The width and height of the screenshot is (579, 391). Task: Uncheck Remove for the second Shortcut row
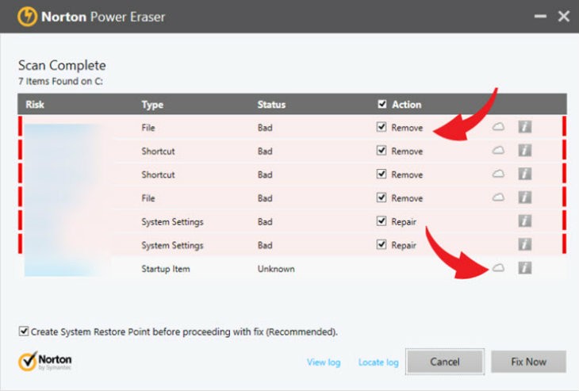click(x=382, y=174)
